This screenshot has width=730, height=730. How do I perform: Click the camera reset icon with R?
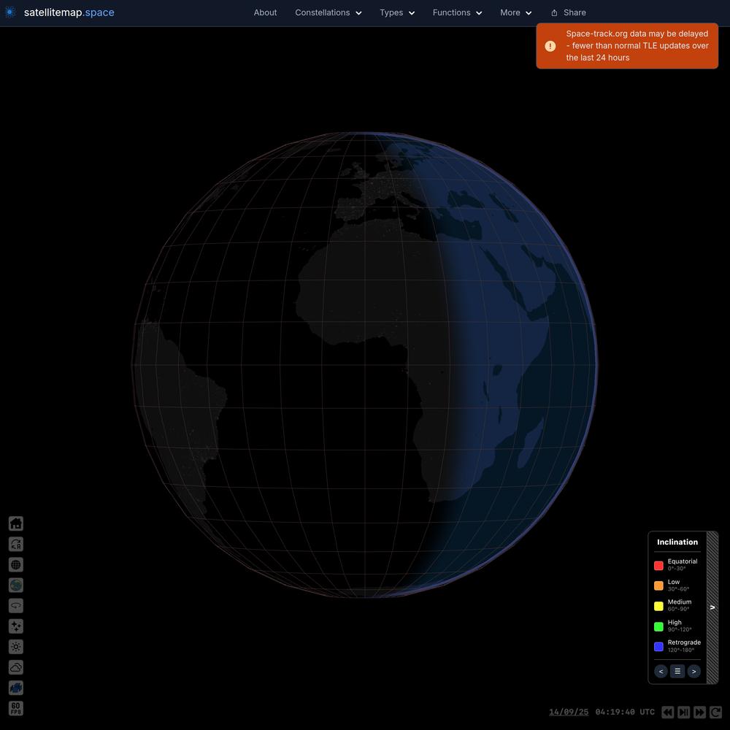point(15,544)
